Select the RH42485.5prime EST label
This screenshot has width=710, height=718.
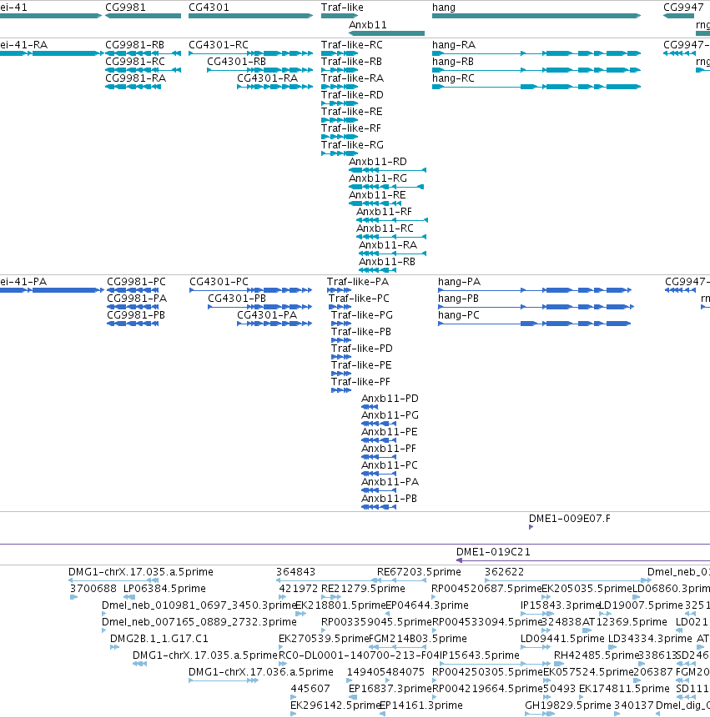(596, 655)
